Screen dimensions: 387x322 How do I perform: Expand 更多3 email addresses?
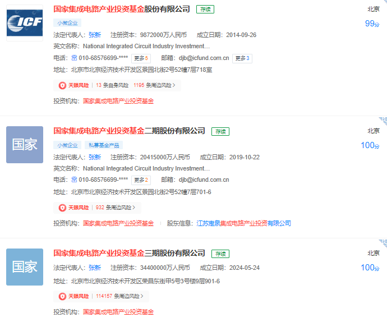[242, 58]
